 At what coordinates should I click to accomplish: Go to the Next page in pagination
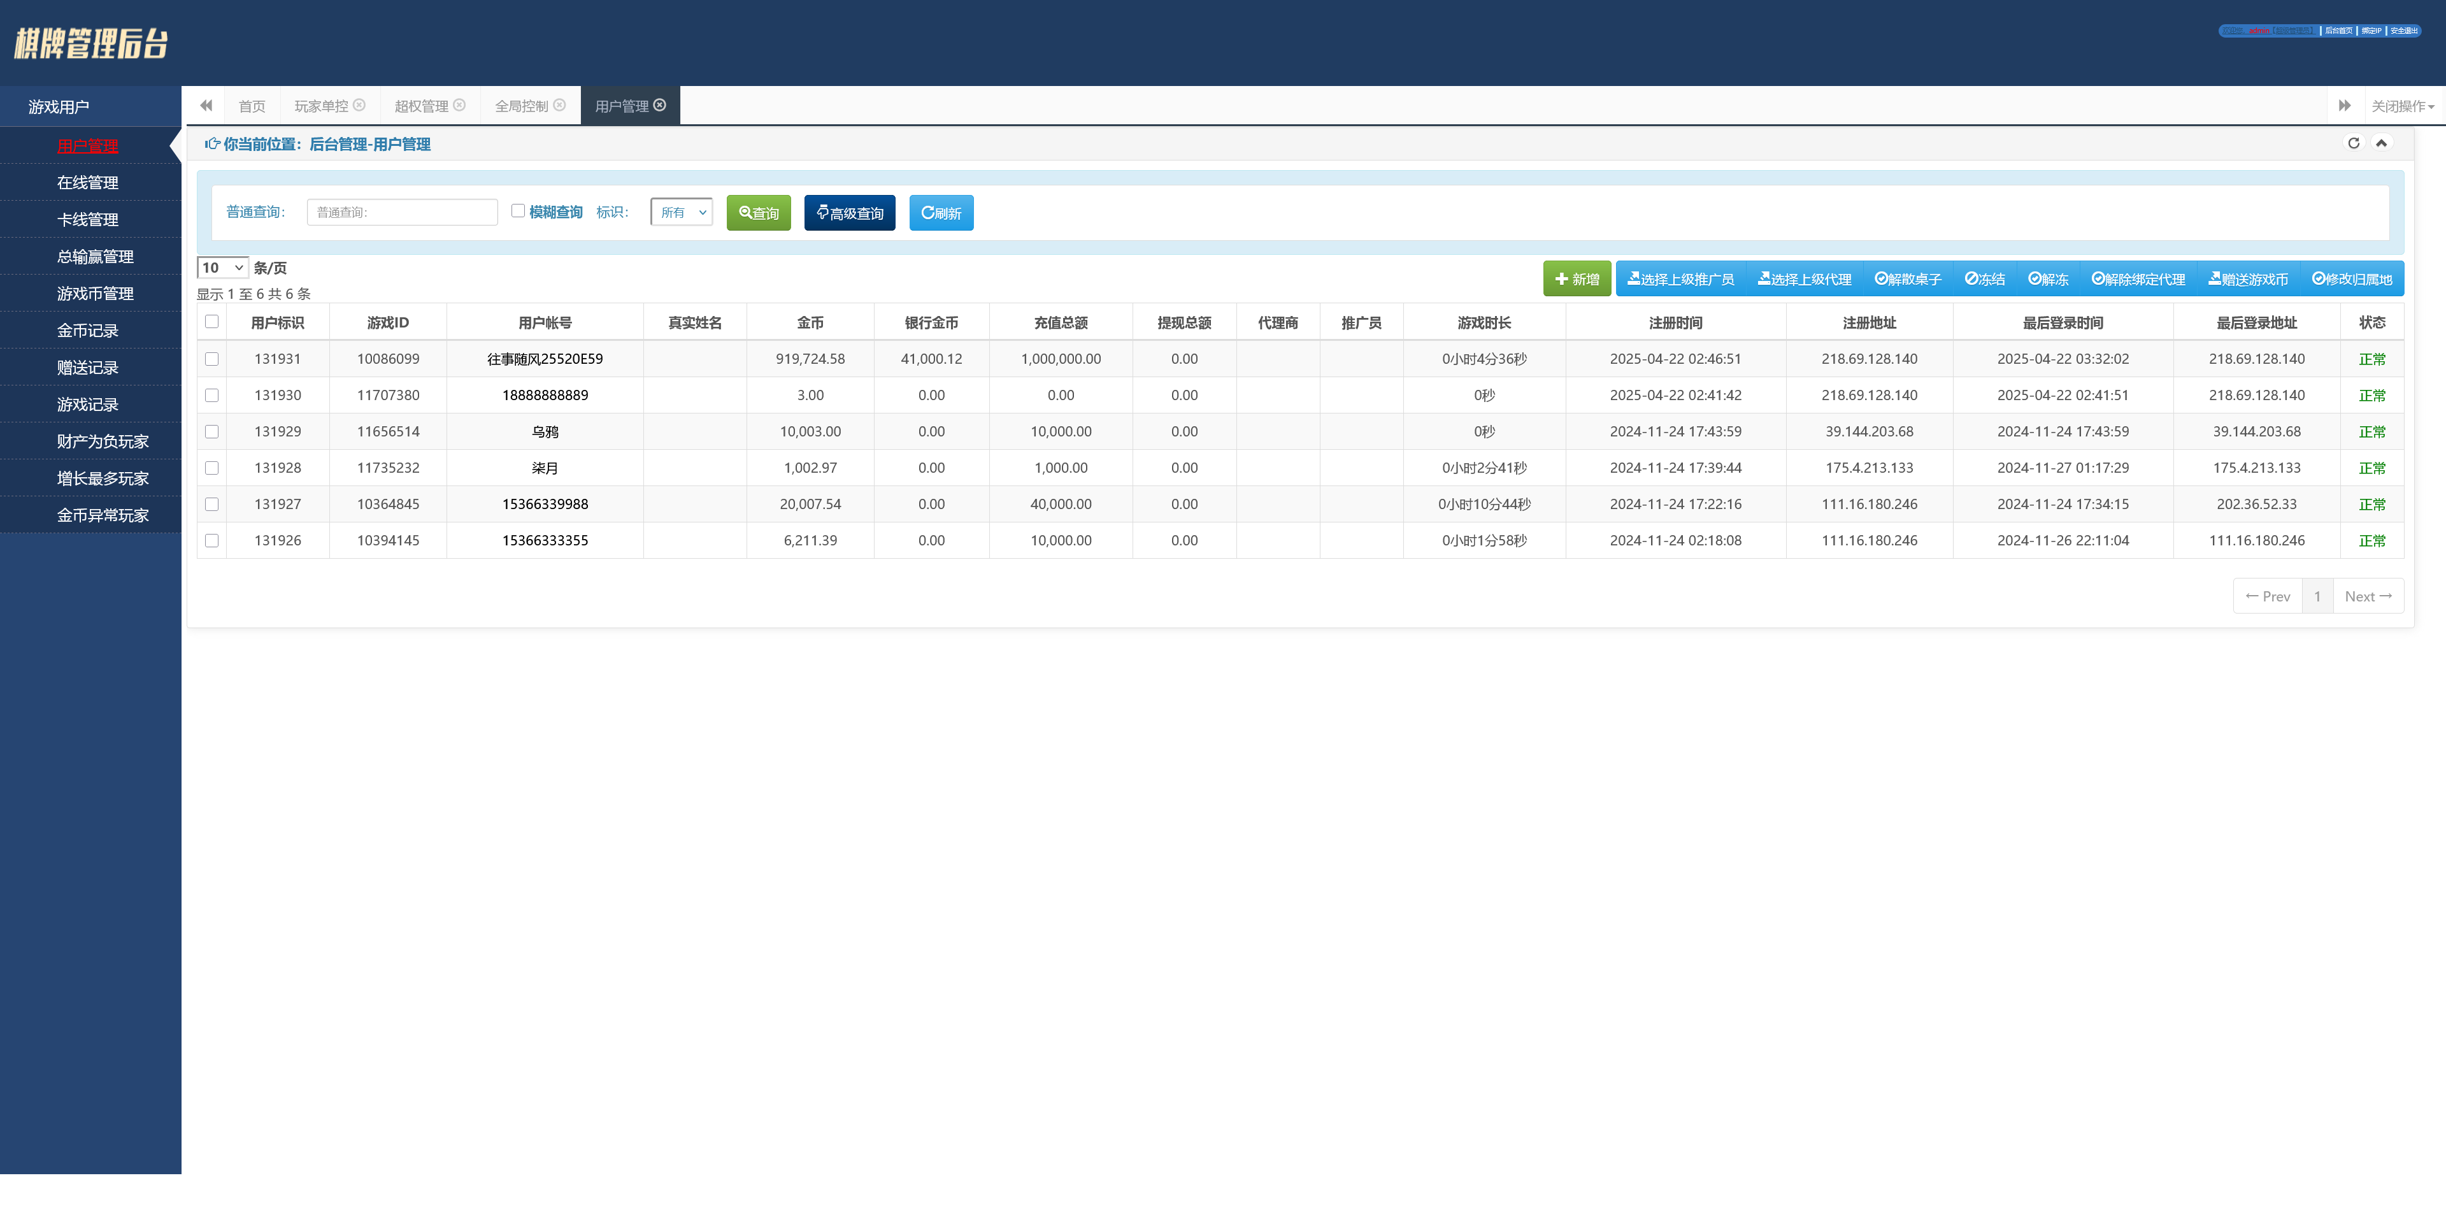point(2367,596)
